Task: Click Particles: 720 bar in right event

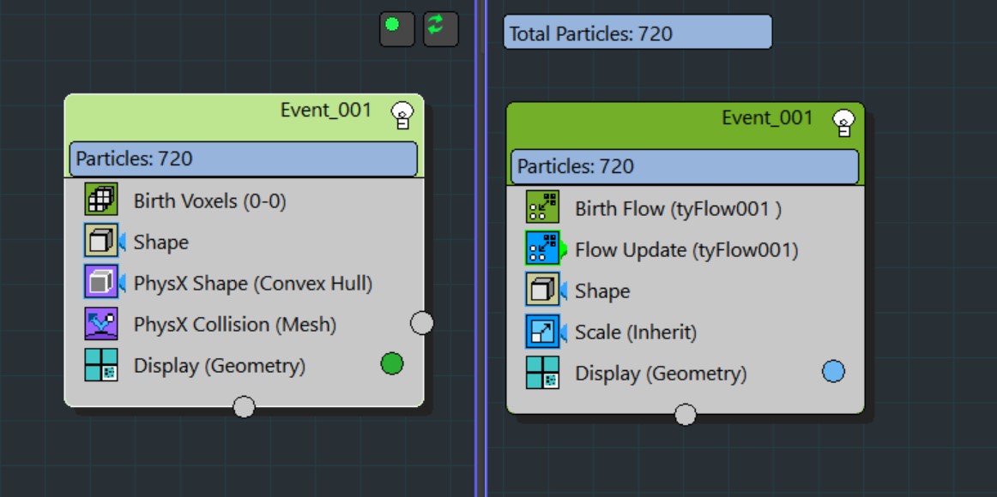Action: point(685,166)
